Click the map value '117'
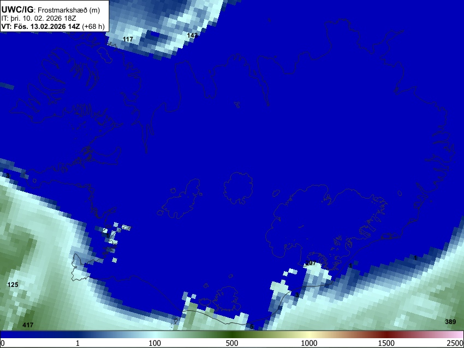The height and width of the screenshot is (348, 464). (x=128, y=39)
